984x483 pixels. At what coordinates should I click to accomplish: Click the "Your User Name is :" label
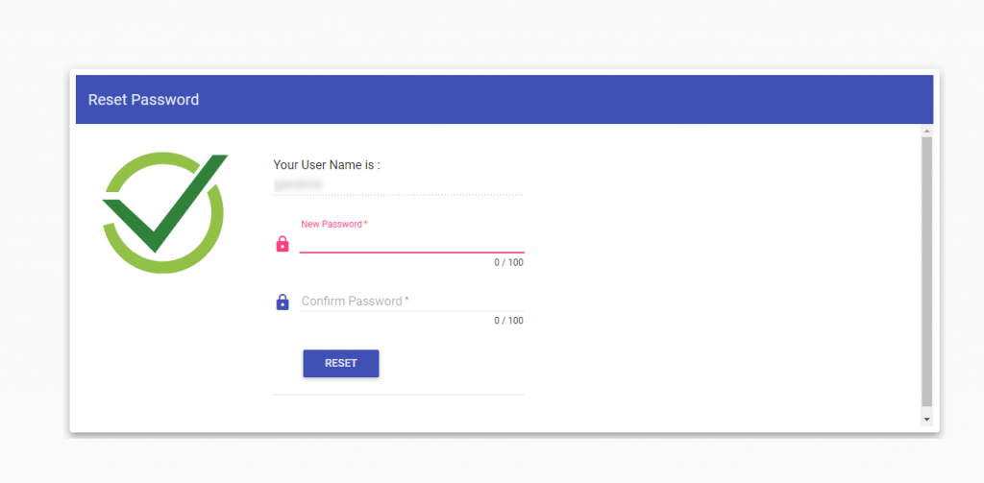point(327,165)
